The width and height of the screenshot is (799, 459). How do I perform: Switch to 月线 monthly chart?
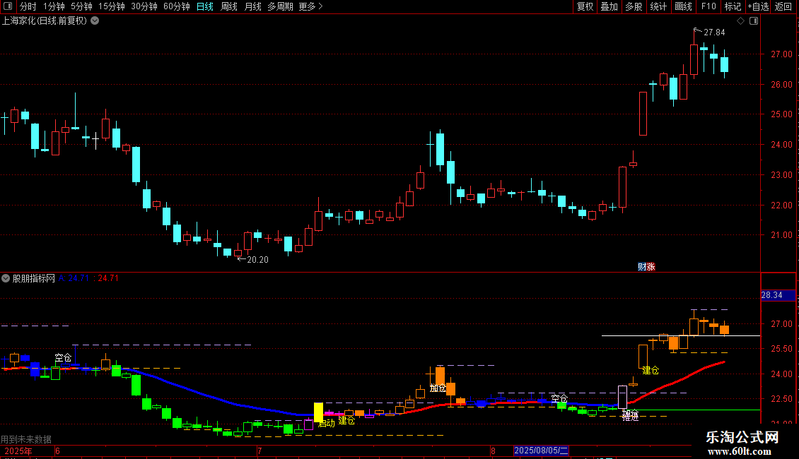tap(252, 6)
